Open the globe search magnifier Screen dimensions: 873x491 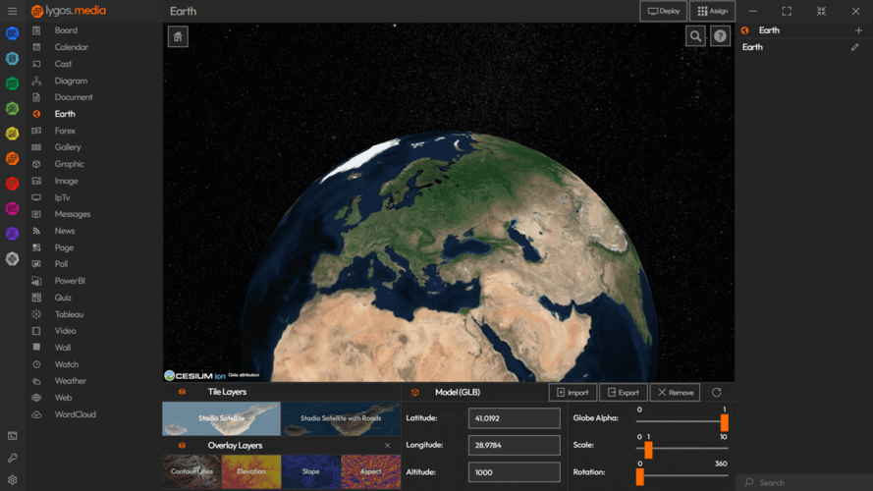(x=695, y=36)
